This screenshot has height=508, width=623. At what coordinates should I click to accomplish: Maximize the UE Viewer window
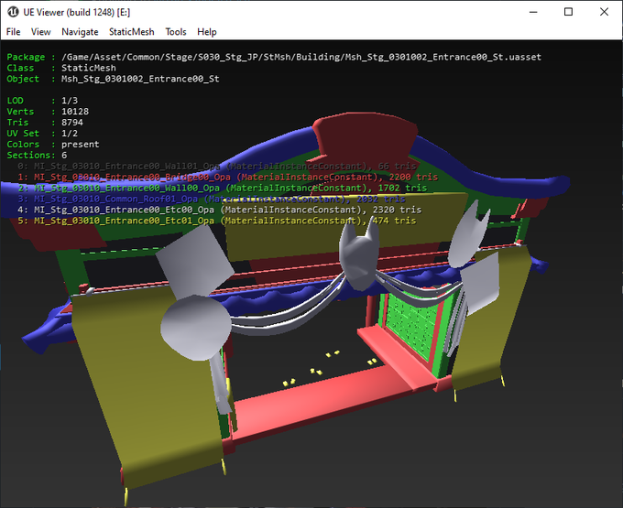tap(568, 11)
